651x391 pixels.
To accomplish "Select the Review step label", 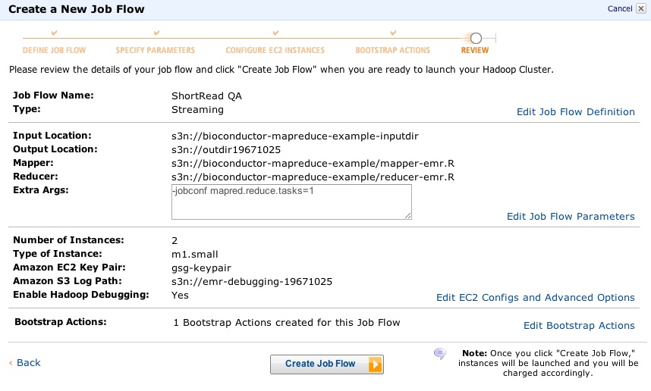I will (x=475, y=51).
